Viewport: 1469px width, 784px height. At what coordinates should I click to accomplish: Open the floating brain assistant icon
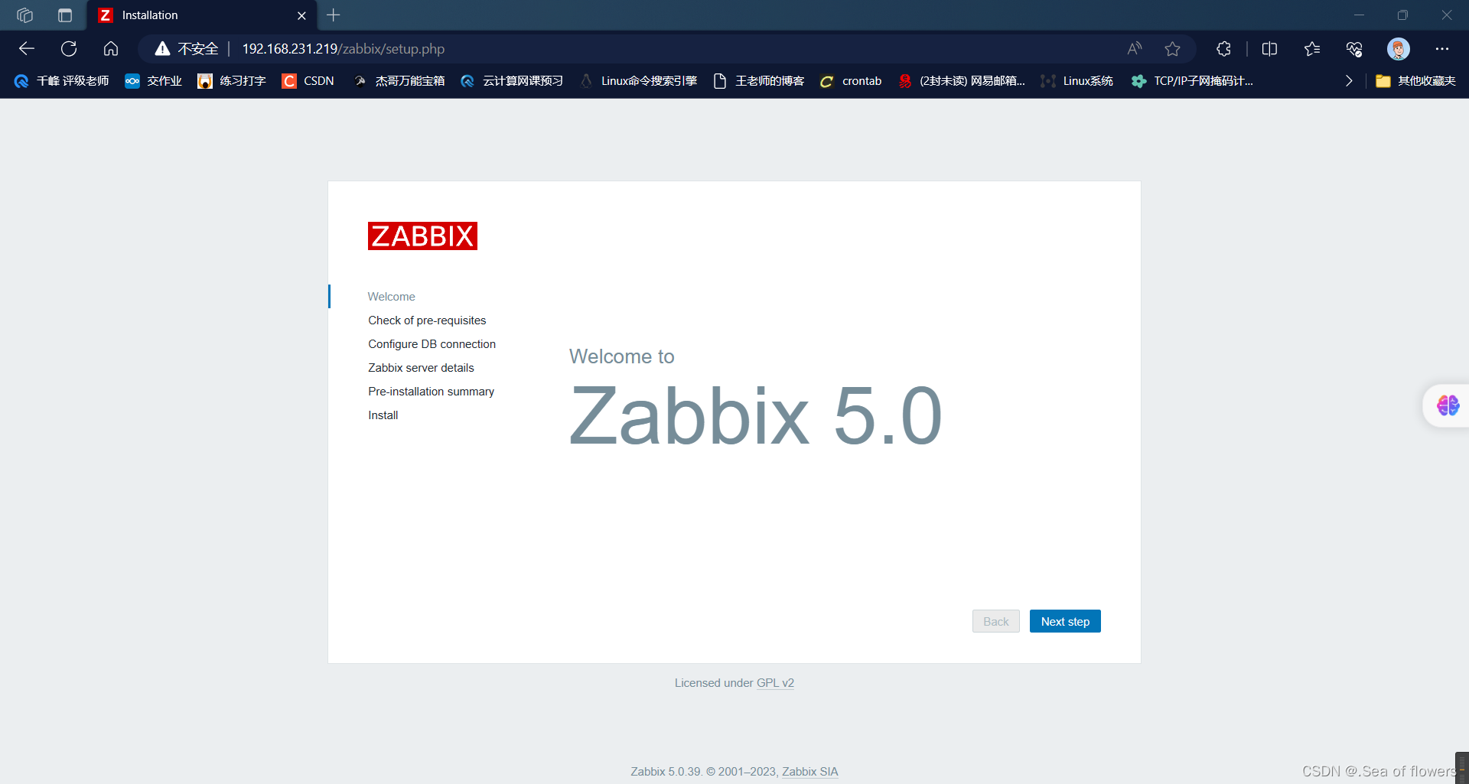pyautogui.click(x=1448, y=405)
